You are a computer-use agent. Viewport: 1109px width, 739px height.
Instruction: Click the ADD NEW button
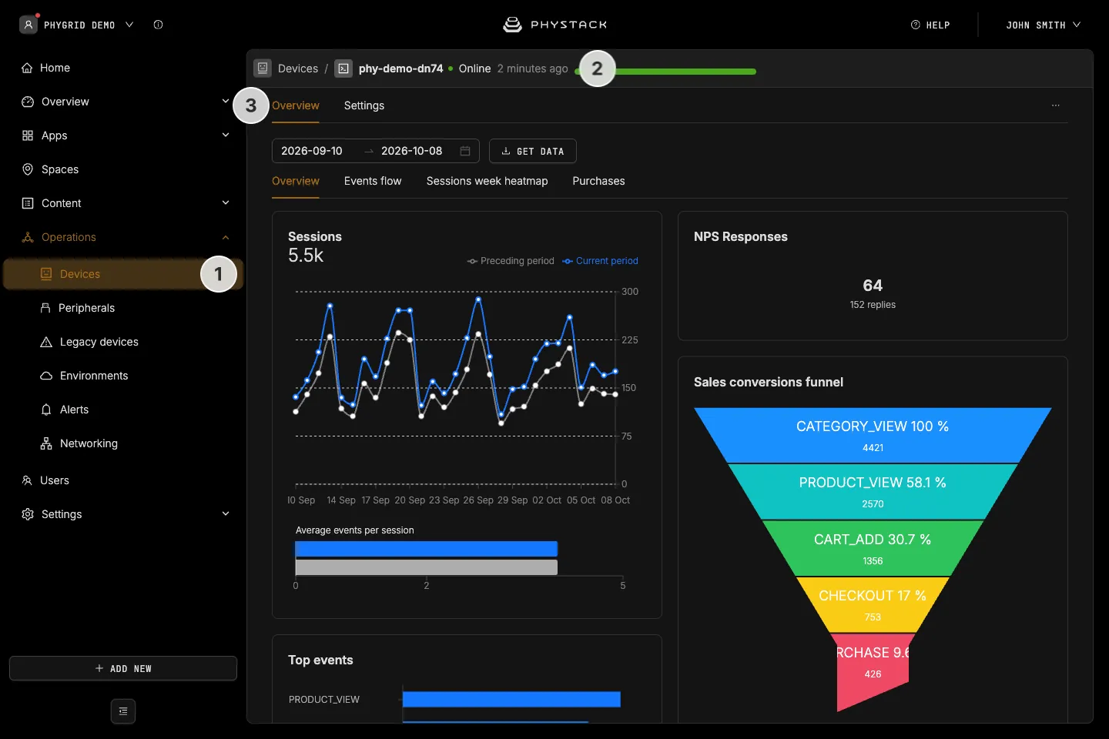(123, 668)
